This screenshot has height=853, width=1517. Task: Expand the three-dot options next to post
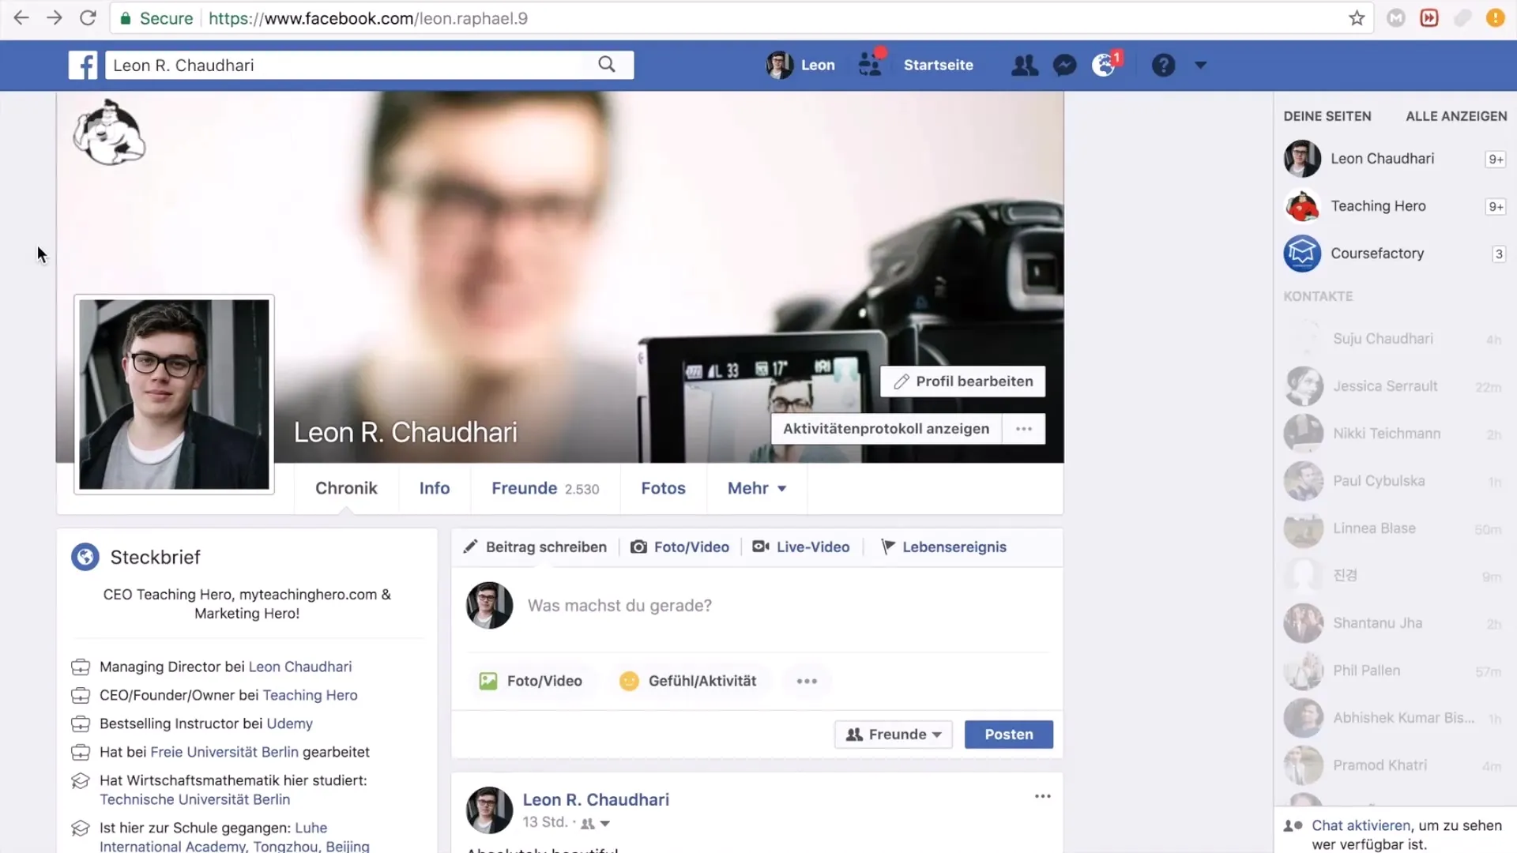(1042, 795)
